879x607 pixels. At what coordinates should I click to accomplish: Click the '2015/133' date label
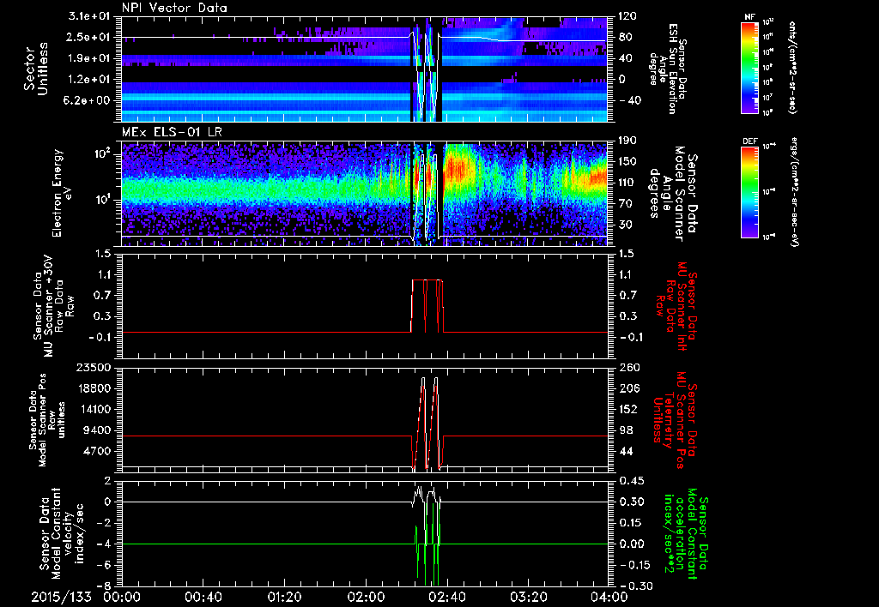coord(61,597)
